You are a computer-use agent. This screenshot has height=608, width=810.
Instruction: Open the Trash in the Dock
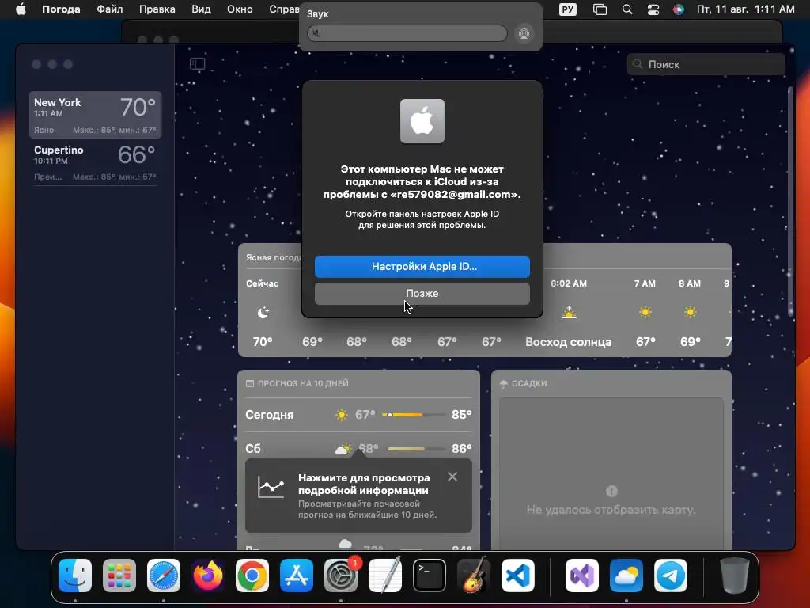735,575
